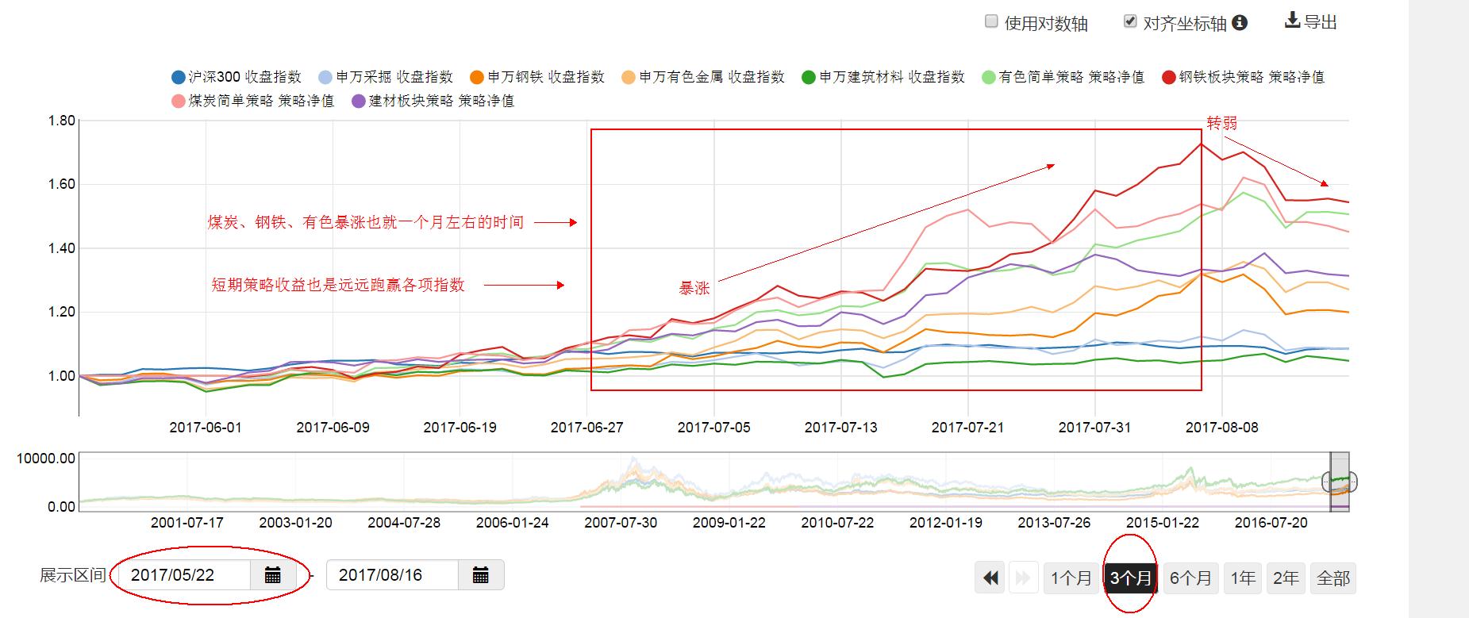Hide 申万有色金属 收盘指数 legend series
This screenshot has height=618, width=1469.
(x=702, y=77)
